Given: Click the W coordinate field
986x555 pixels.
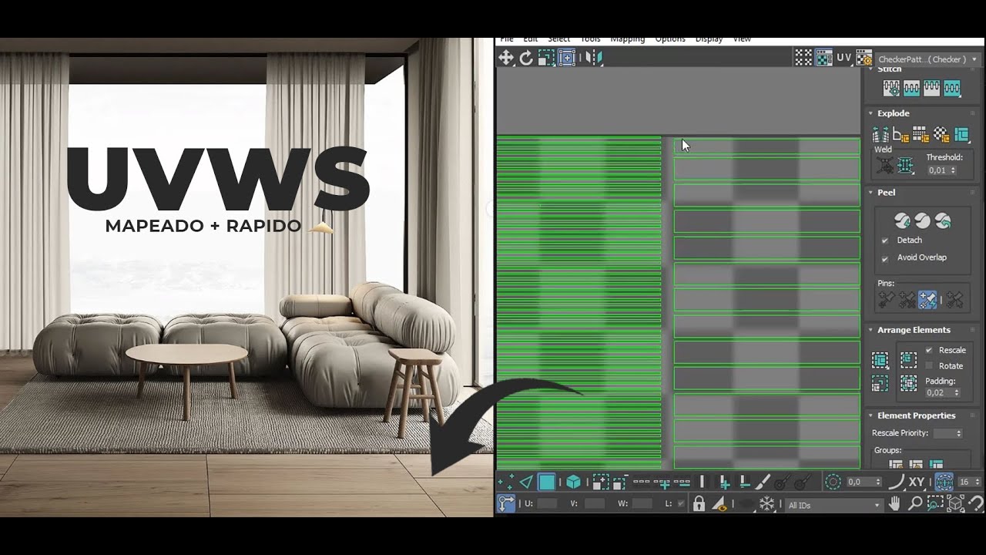Looking at the screenshot, I should tap(642, 504).
